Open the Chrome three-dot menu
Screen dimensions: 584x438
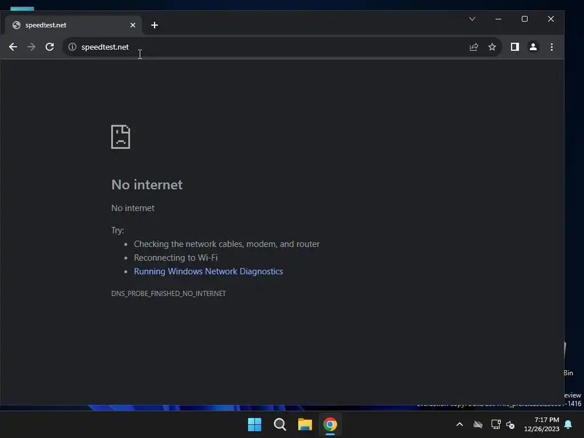point(551,47)
